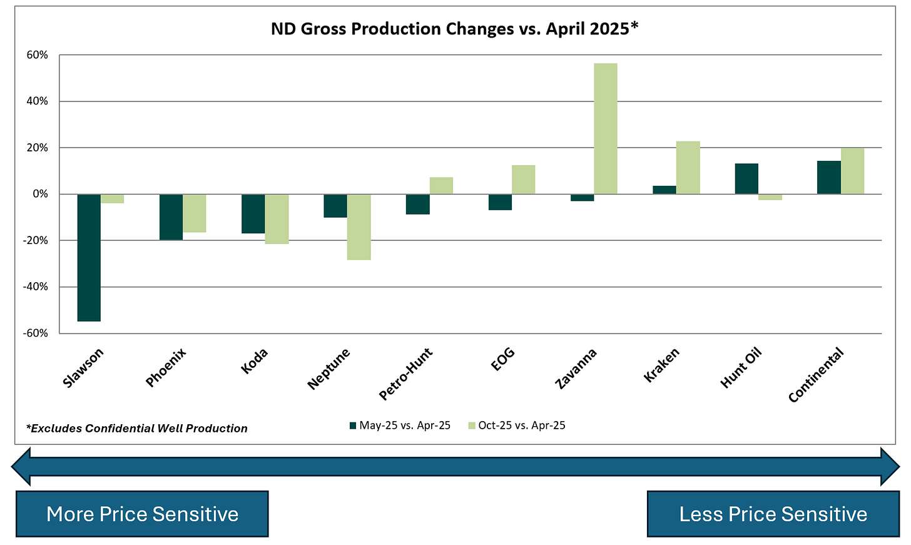Click the Petro-Hunt axis label
The width and height of the screenshot is (911, 545).
pyautogui.click(x=405, y=374)
